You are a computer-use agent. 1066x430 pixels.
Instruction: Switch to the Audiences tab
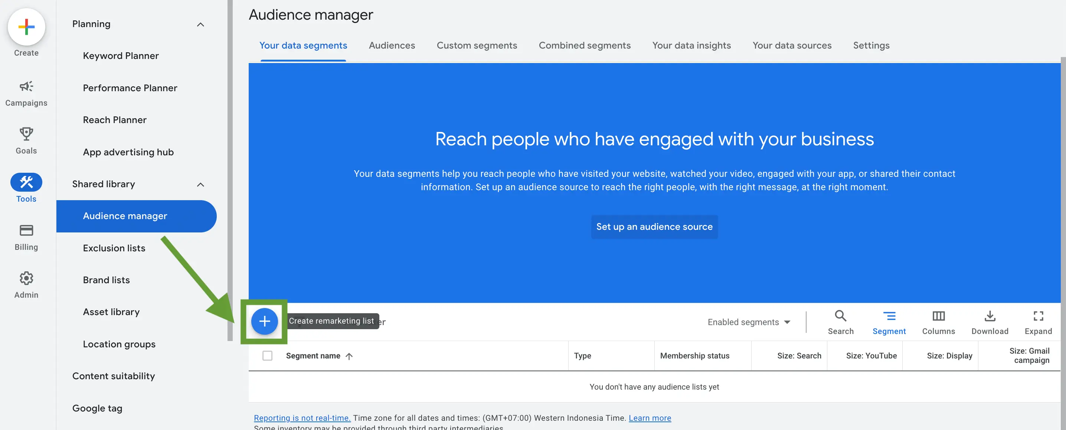point(392,46)
